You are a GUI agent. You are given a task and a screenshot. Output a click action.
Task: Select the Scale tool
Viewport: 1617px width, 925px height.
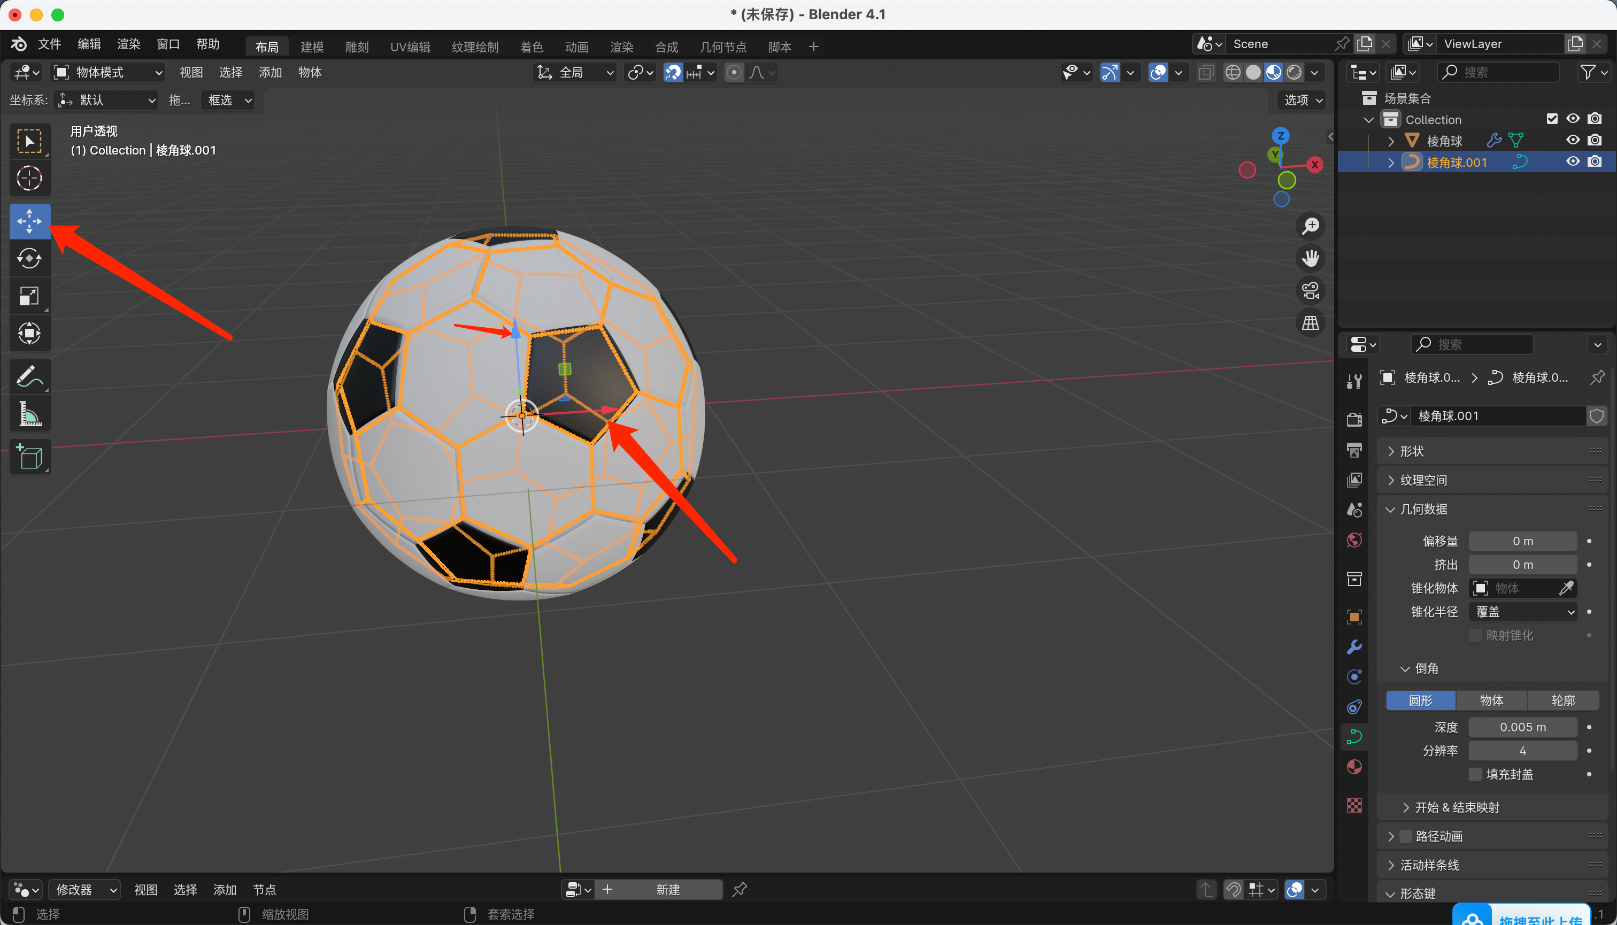pyautogui.click(x=29, y=296)
